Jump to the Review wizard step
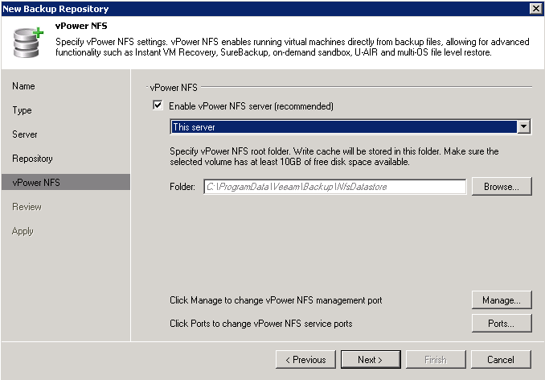545x380 pixels. pos(27,207)
